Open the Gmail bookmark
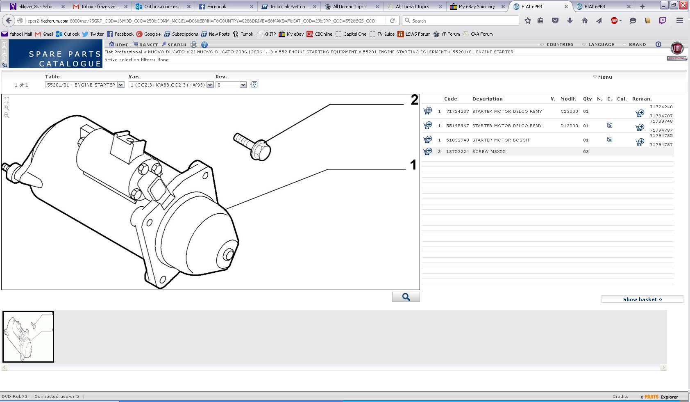Viewport: 690px width, 402px height. [x=44, y=34]
